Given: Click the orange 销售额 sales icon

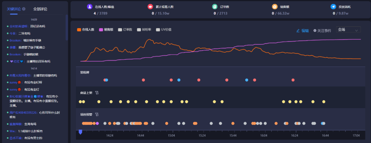Looking at the screenshot, I should pyautogui.click(x=275, y=7).
